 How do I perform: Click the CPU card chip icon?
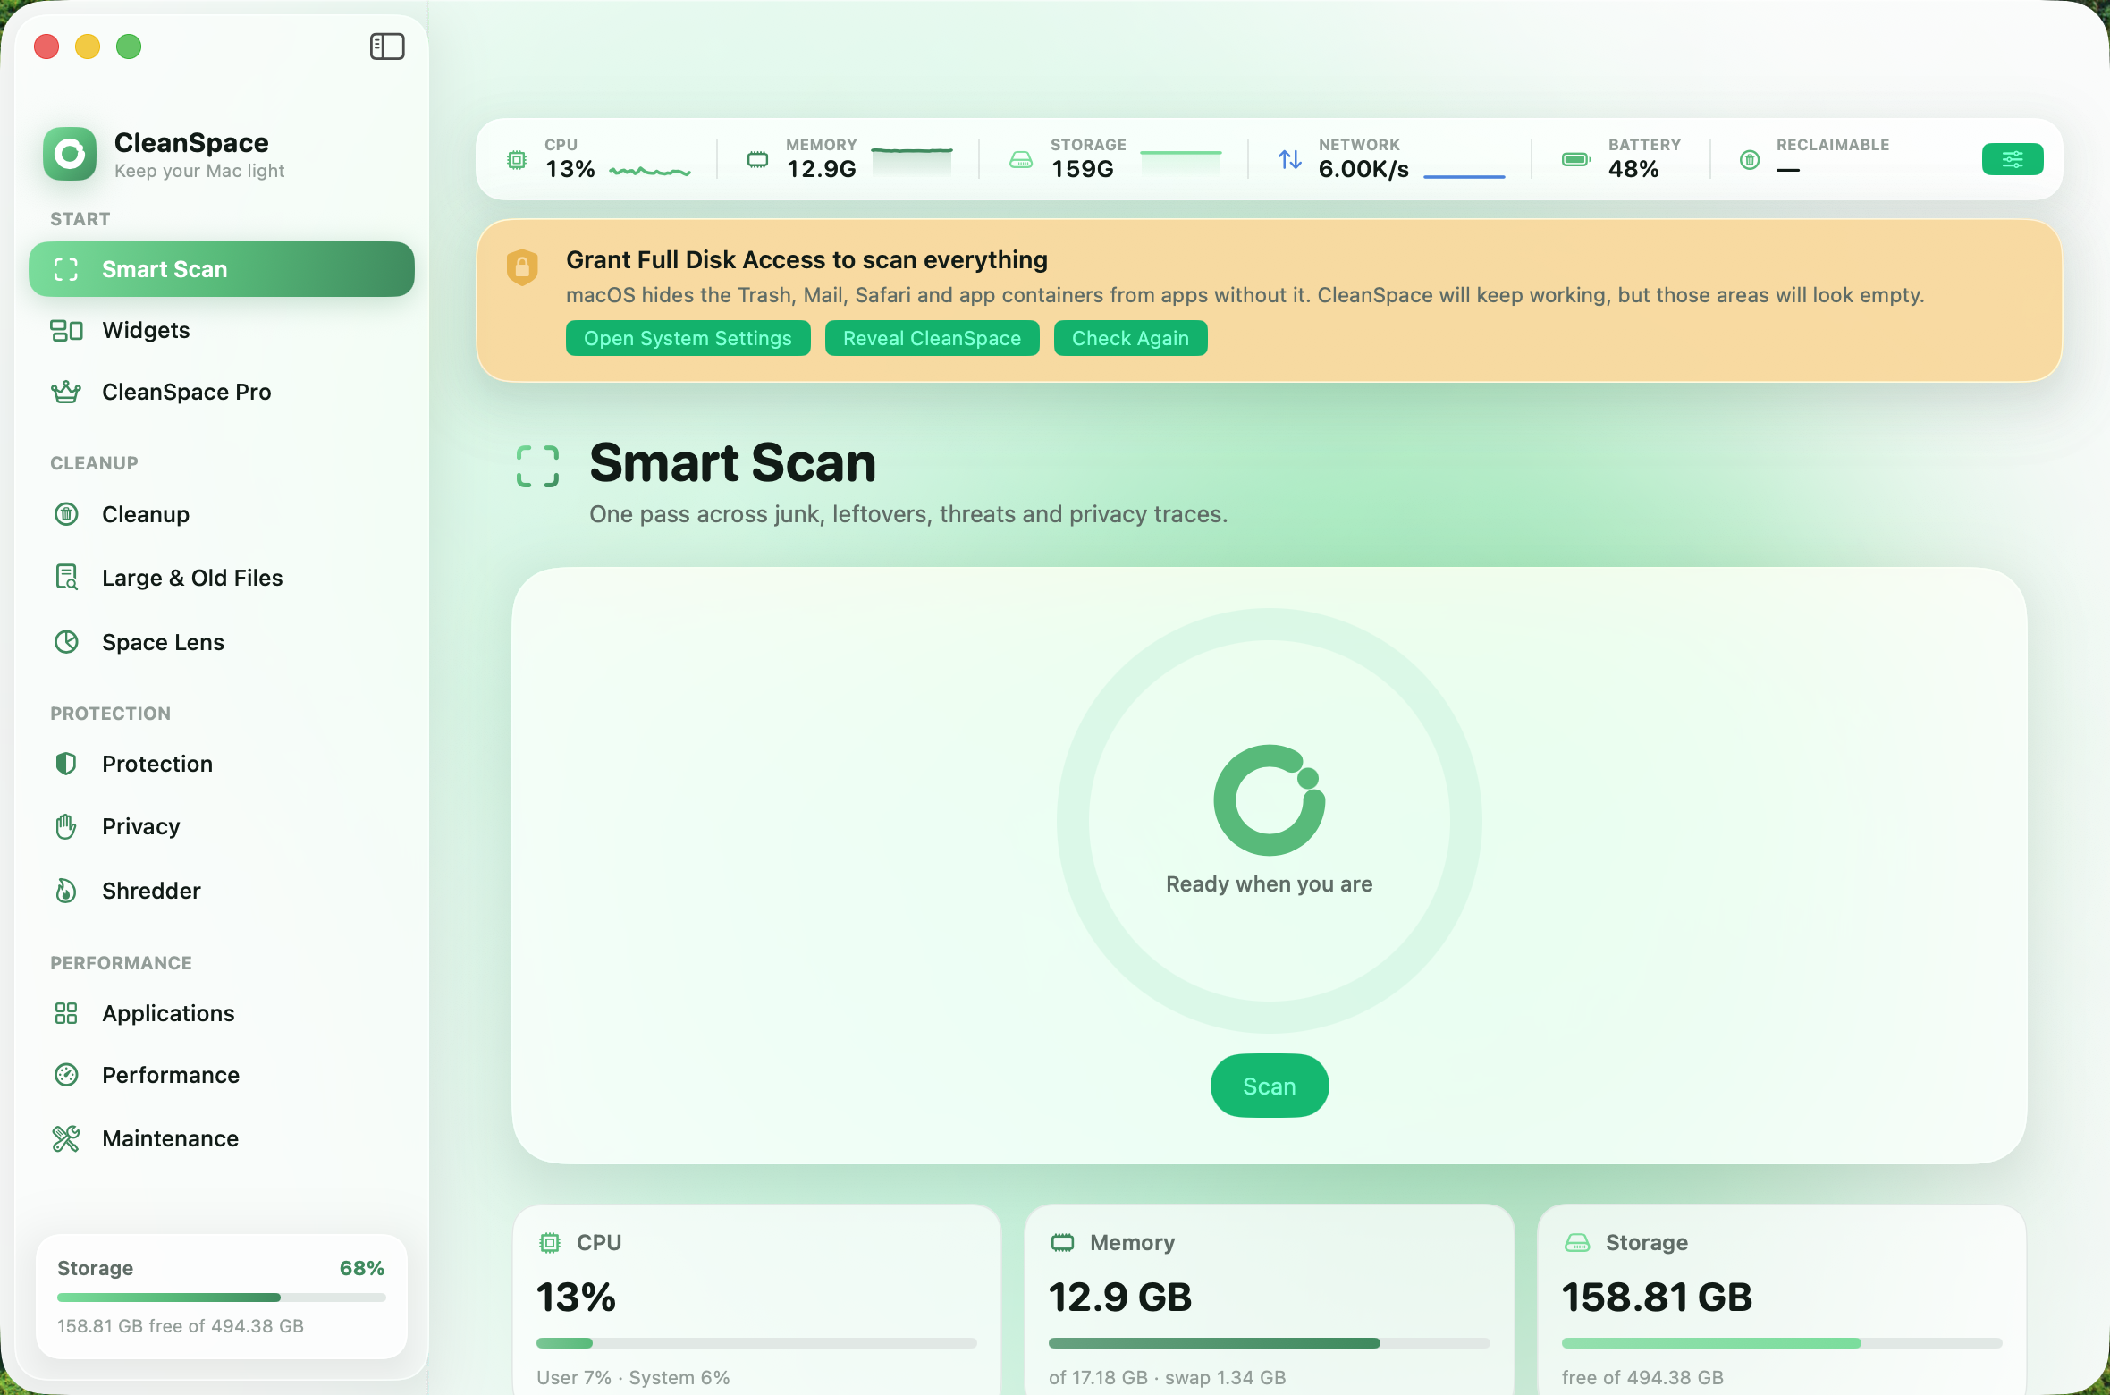point(550,1242)
